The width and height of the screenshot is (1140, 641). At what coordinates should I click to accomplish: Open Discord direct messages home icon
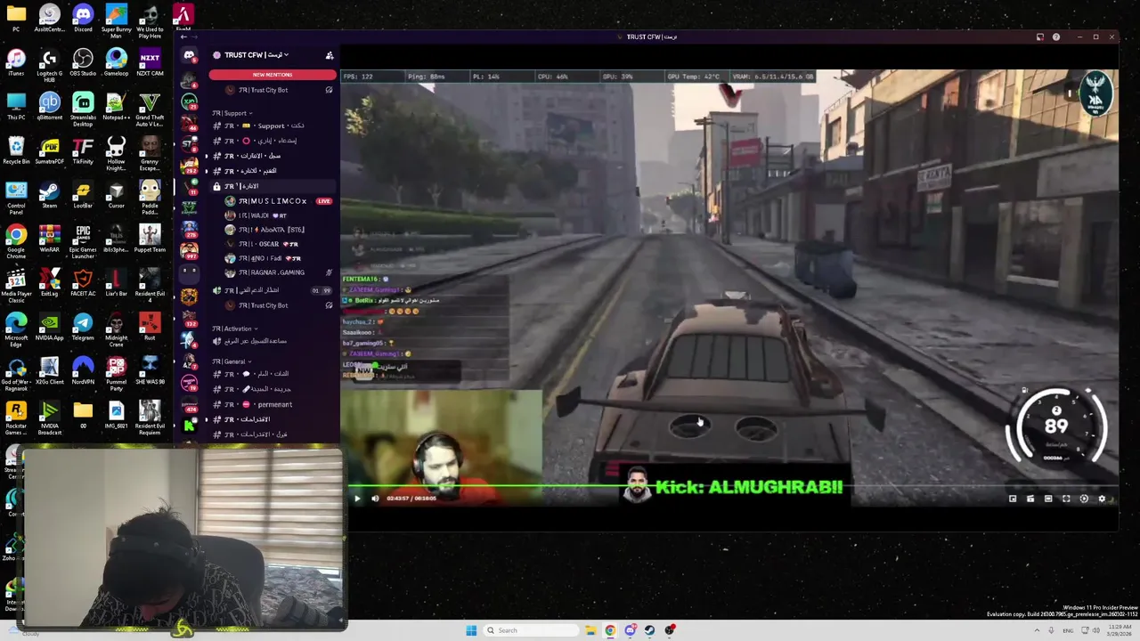coord(189,55)
